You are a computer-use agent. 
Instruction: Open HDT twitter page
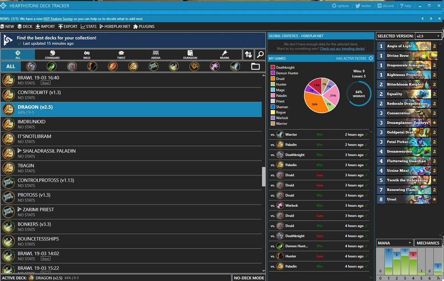[x=363, y=6]
